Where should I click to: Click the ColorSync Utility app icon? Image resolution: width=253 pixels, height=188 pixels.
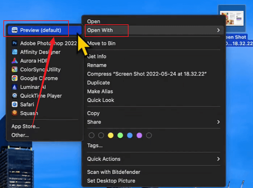[15, 69]
